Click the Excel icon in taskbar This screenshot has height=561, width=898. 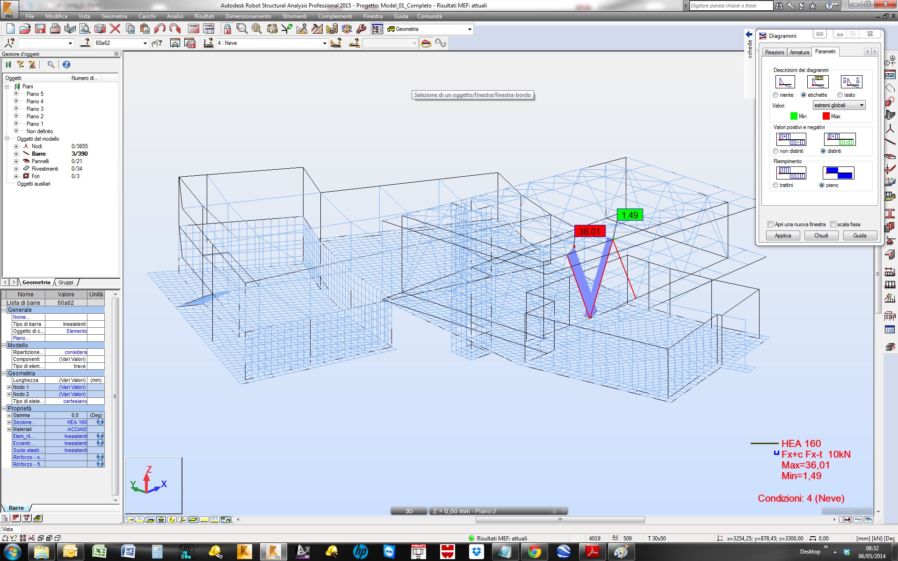pos(99,552)
